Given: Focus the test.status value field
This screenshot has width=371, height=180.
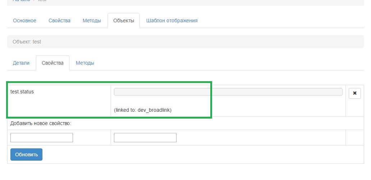Looking at the screenshot, I should pos(228,92).
